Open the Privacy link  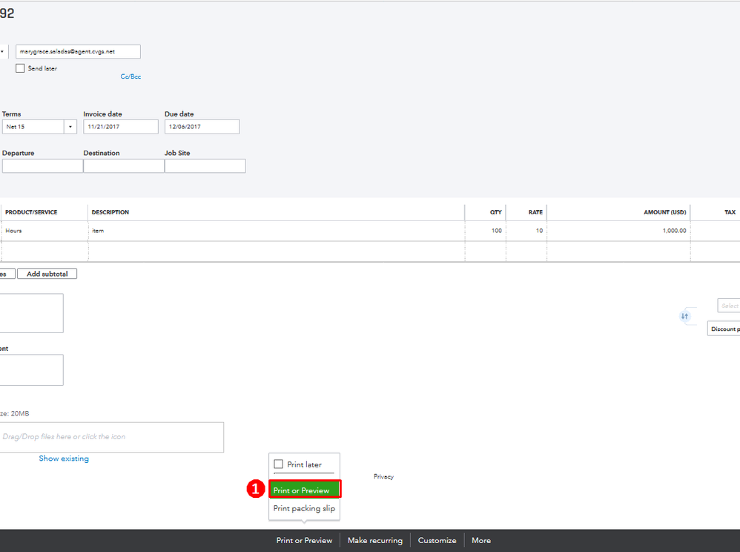tap(383, 476)
